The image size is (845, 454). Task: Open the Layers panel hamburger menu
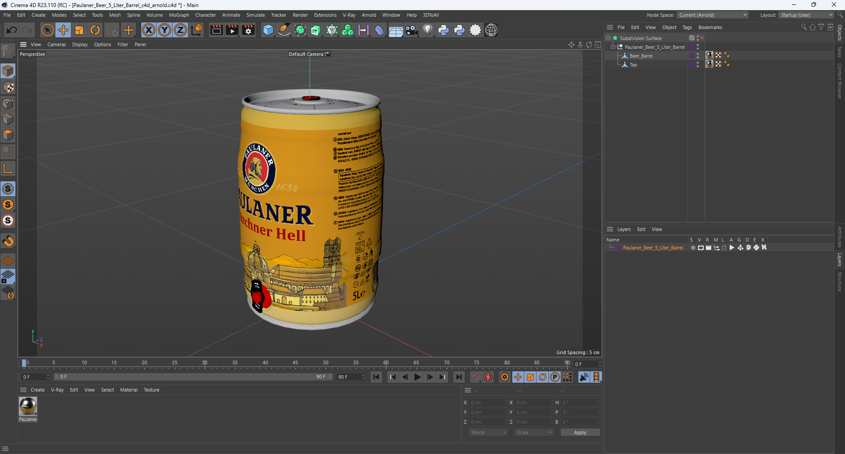pyautogui.click(x=610, y=229)
